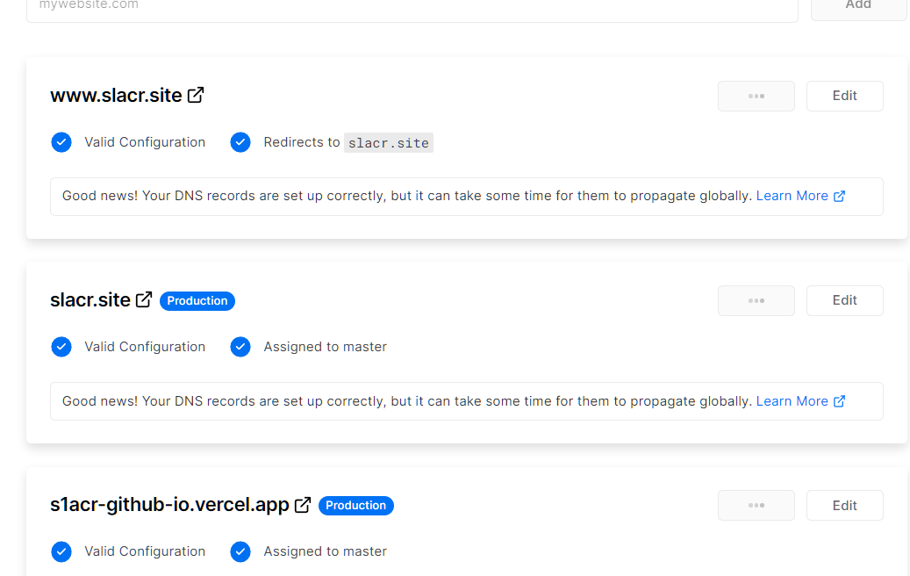Follow Learn More link under slacr.site
Screen dimensions: 910x576
tap(800, 401)
